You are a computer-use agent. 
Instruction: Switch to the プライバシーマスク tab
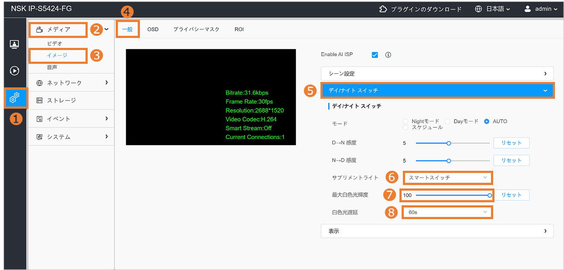click(196, 29)
